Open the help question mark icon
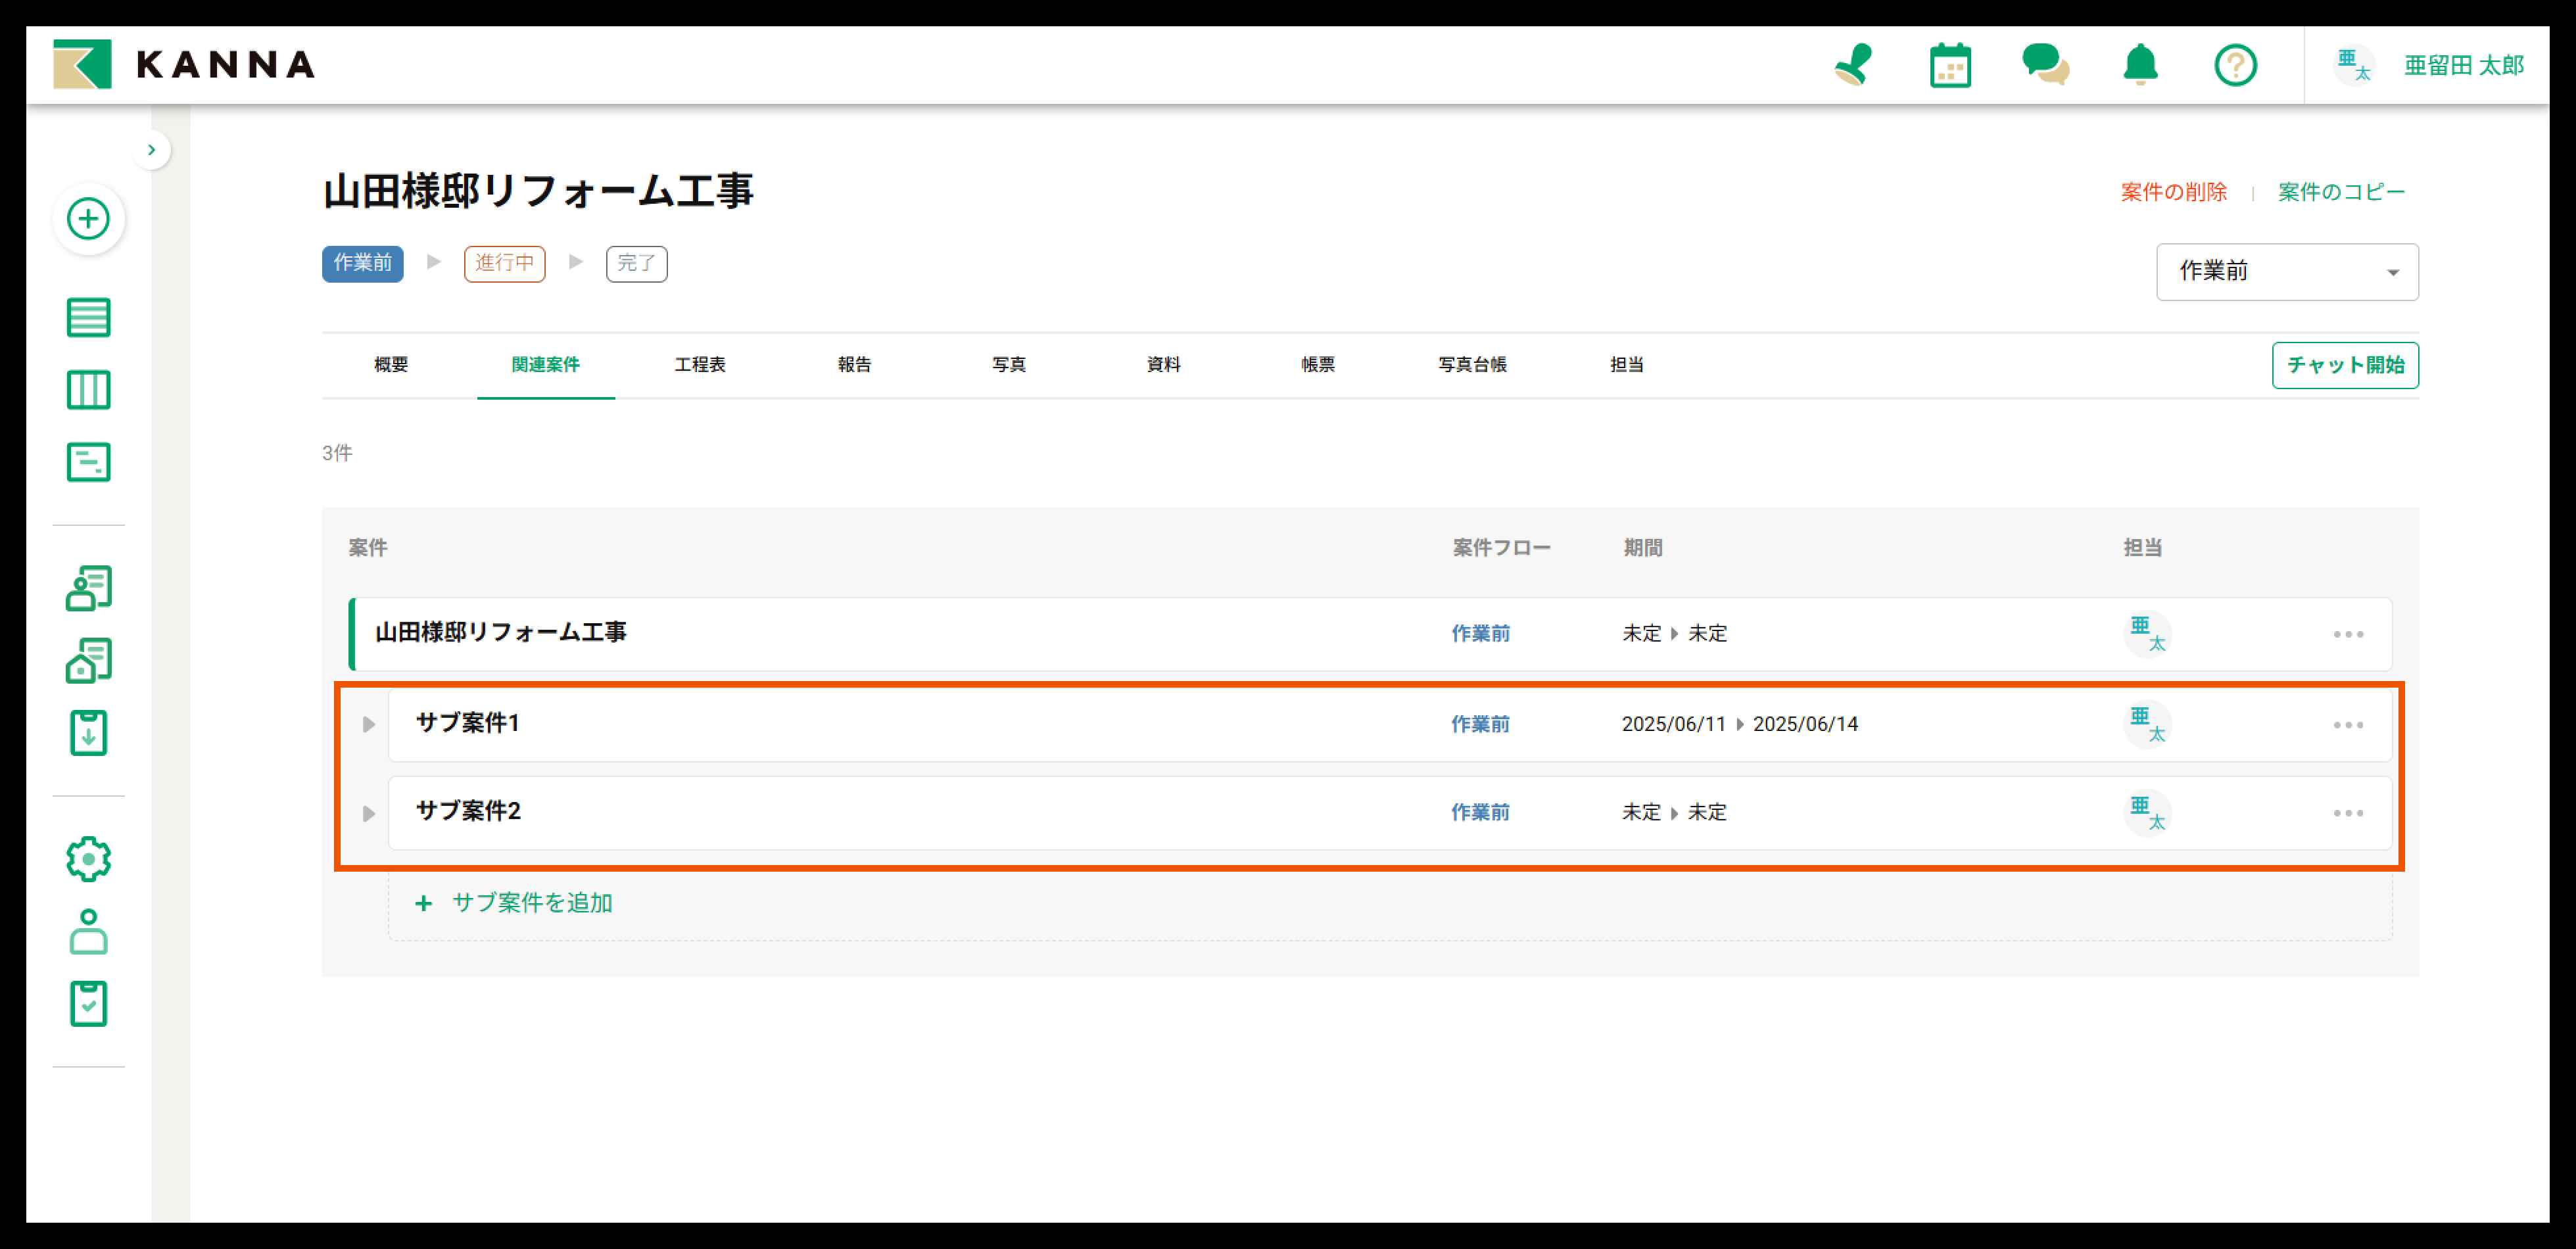The width and height of the screenshot is (2576, 1249). pos(2235,66)
